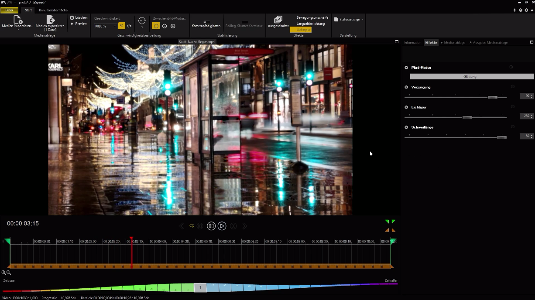Screen dimensions: 535x300
Task: Open the Pfad-Modus Glättung dropdown
Action: point(472,76)
